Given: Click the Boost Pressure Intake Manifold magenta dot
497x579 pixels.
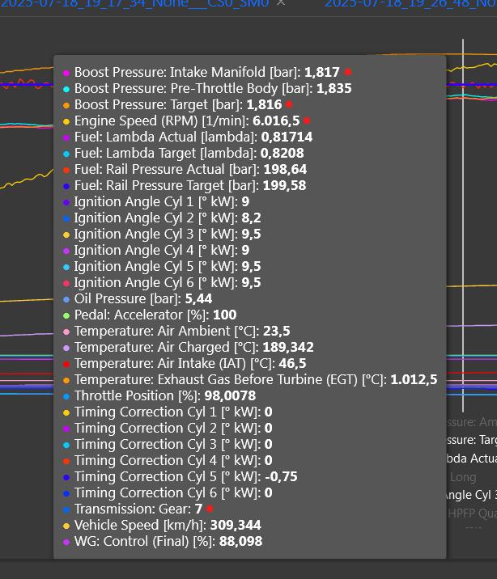Looking at the screenshot, I should (x=66, y=73).
